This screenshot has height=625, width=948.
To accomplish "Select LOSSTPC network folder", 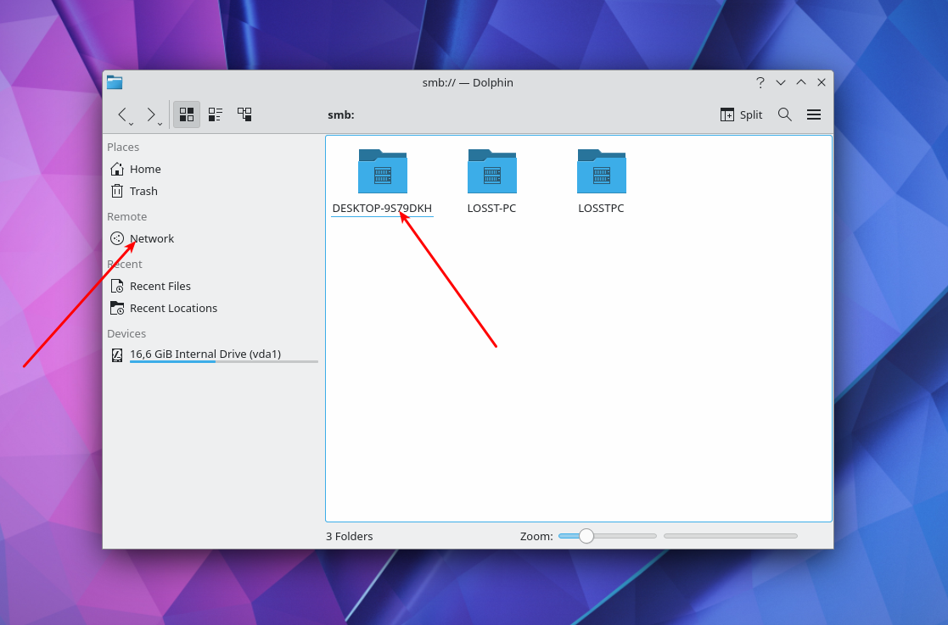I will tap(601, 181).
